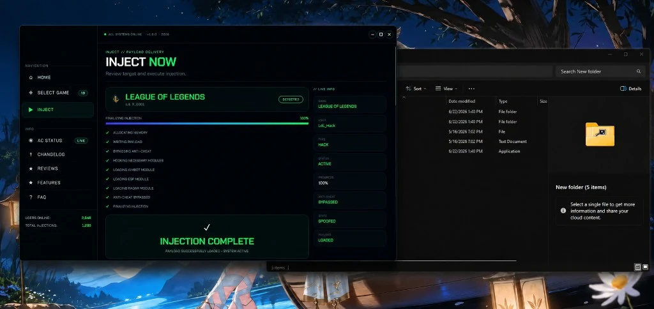
Task: Switch Explorer to details list view icon
Action: [x=638, y=267]
